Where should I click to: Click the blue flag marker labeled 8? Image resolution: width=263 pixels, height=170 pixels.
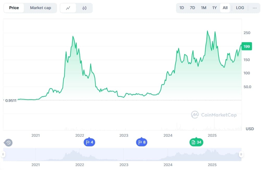[x=142, y=142]
